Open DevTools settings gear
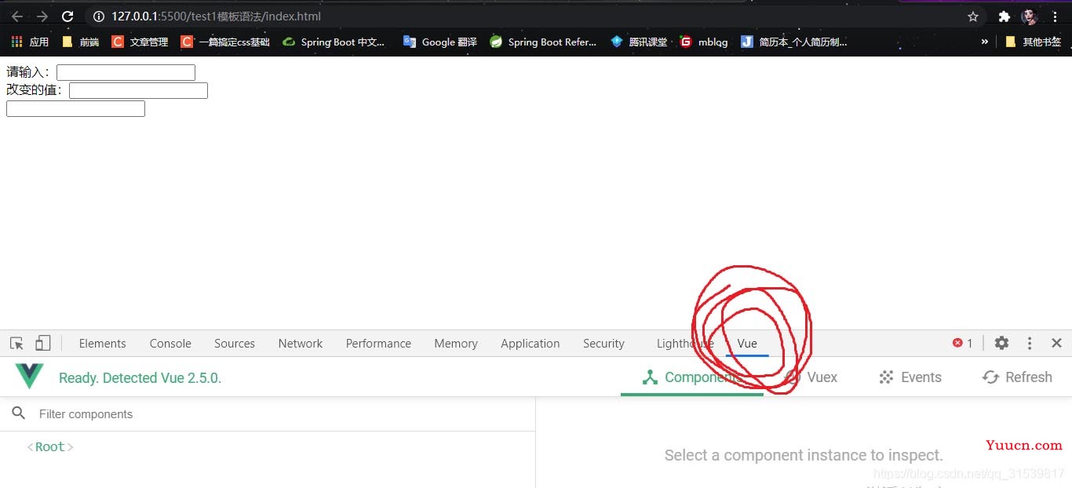 point(1001,343)
